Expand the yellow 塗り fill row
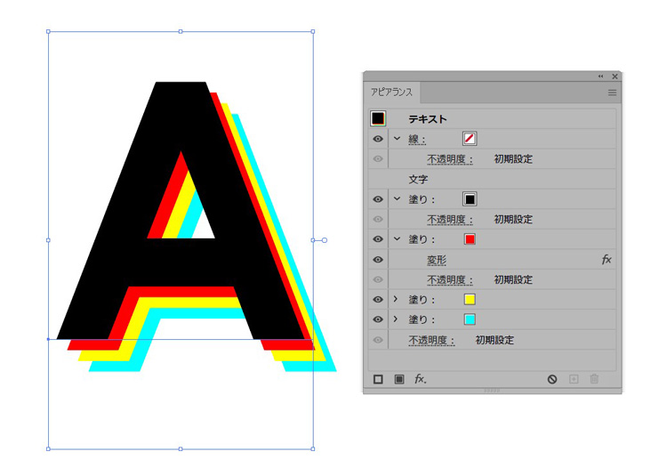The height and width of the screenshot is (476, 667). [x=396, y=299]
